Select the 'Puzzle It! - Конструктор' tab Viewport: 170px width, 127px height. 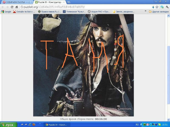49,2
